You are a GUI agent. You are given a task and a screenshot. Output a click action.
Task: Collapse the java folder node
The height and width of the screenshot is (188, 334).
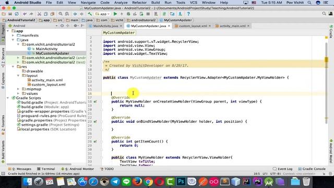[x=13, y=40]
